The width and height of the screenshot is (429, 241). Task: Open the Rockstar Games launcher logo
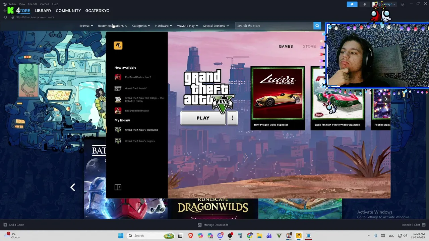[x=118, y=46]
